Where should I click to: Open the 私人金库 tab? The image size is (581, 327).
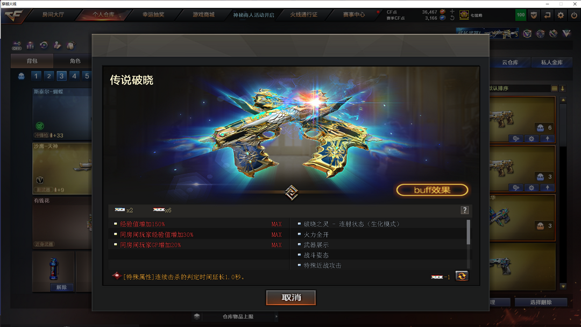[x=552, y=62]
